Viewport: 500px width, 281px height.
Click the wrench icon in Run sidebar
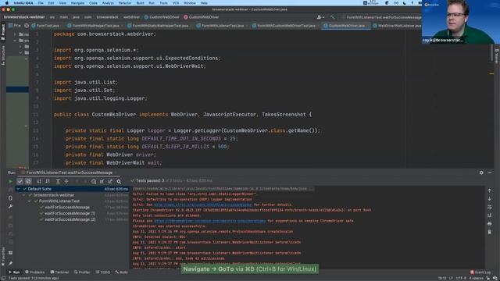click(x=10, y=206)
